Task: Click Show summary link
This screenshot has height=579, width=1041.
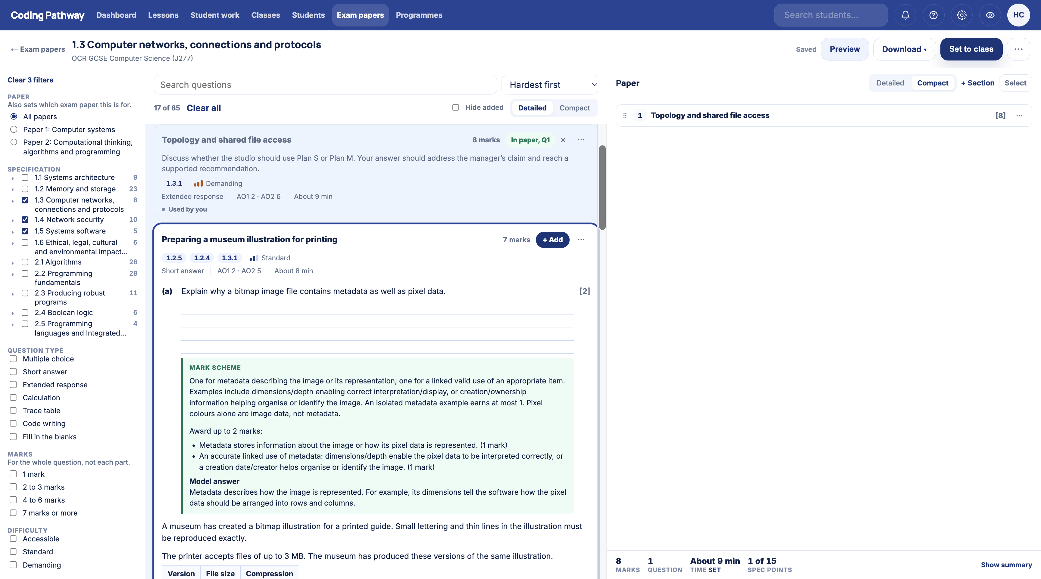Action: (1006, 565)
